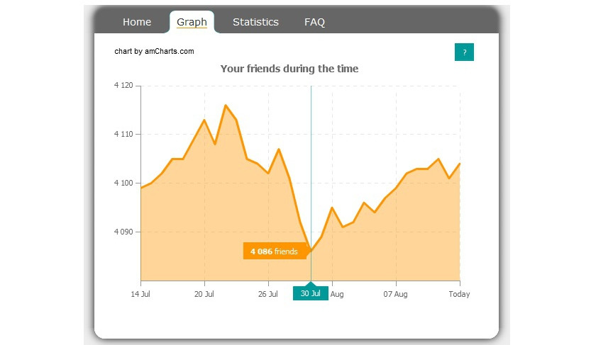Click the orange 4 086 friends balloon

pos(275,251)
